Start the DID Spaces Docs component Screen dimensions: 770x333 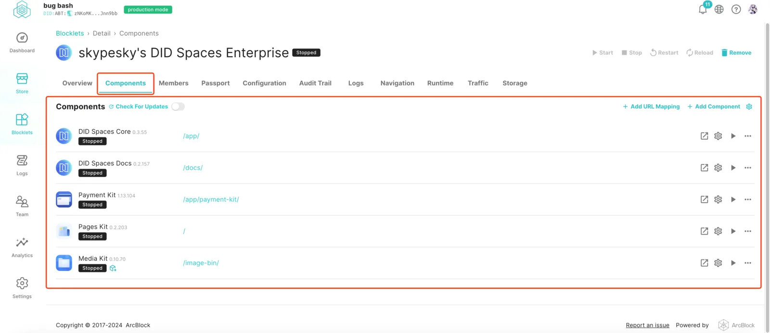[x=733, y=168]
